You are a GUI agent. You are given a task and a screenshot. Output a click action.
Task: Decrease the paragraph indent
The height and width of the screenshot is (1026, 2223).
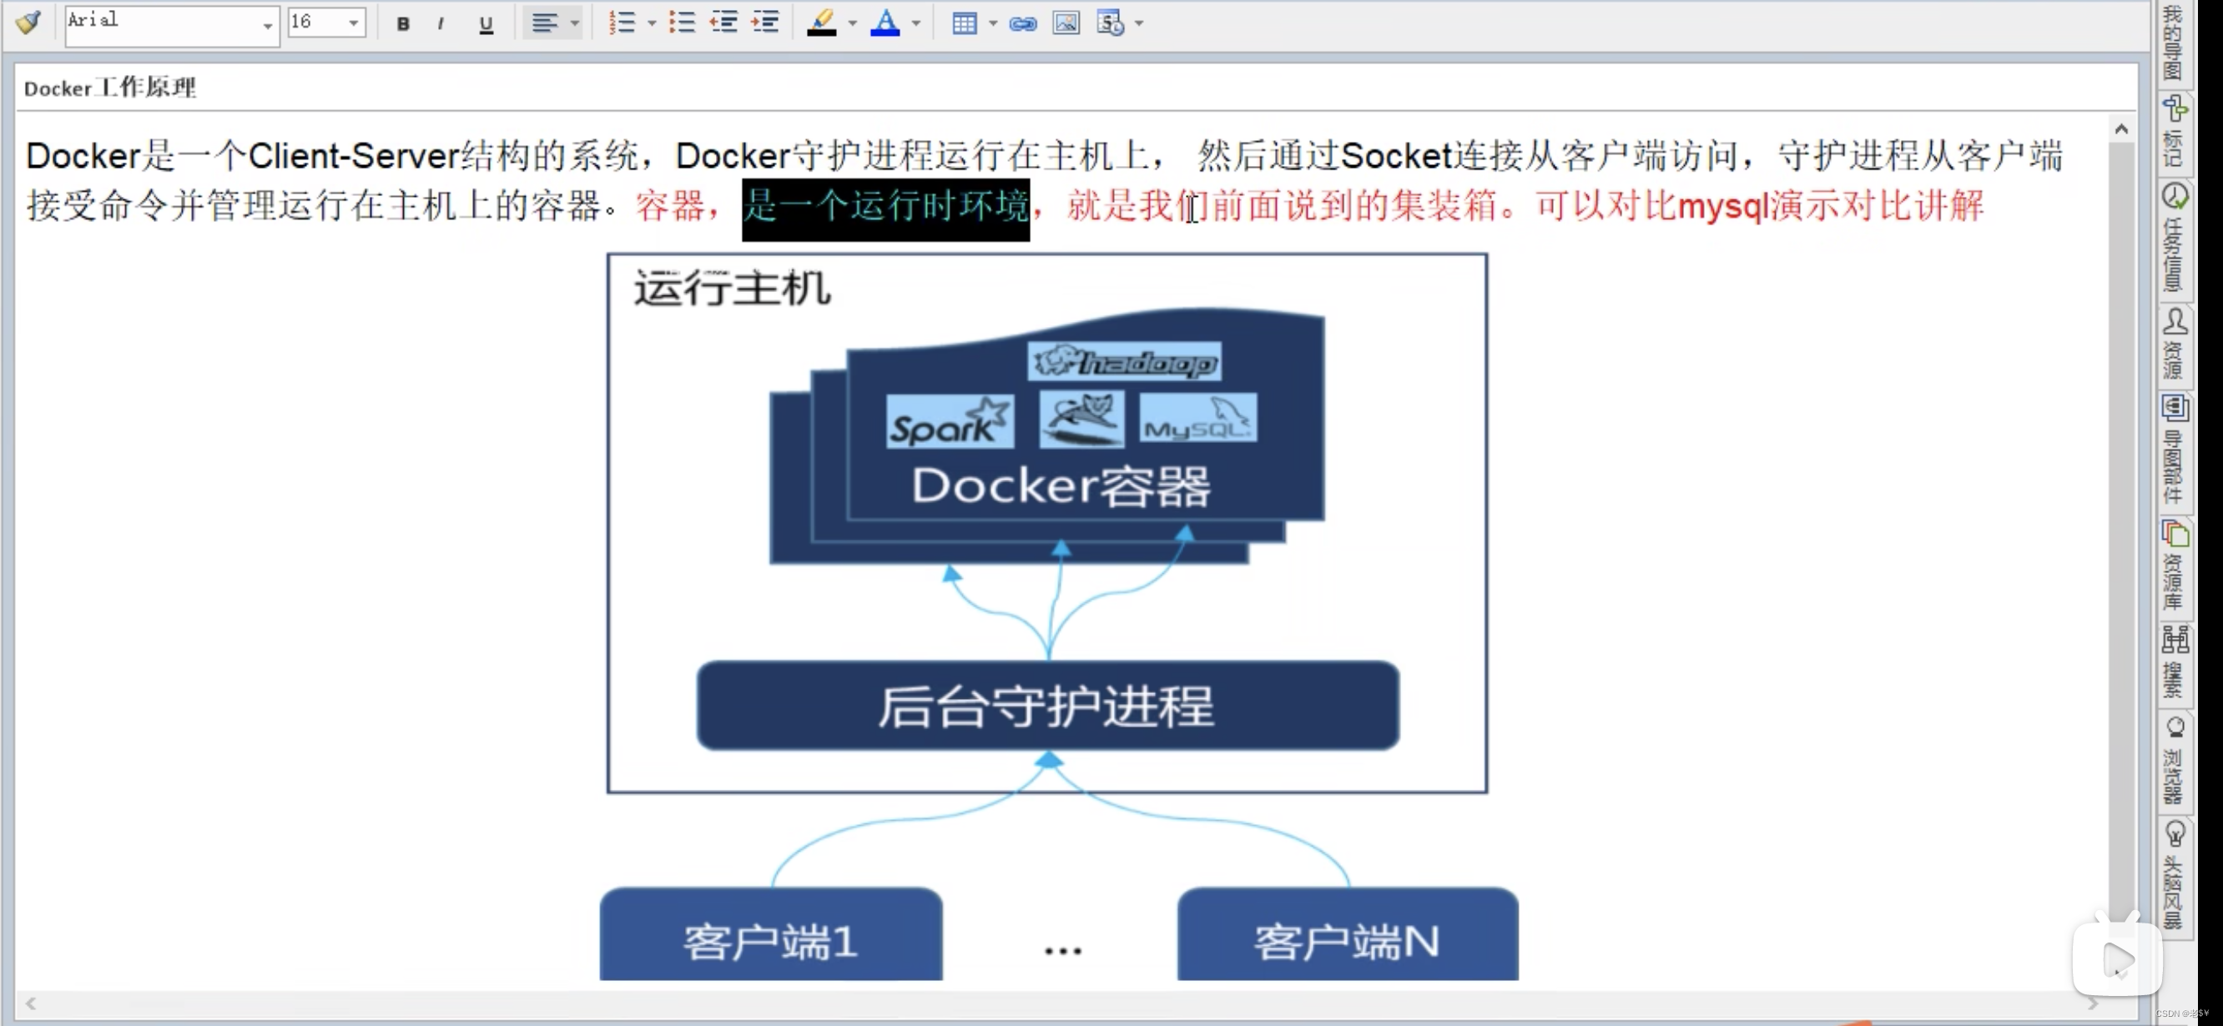[x=723, y=23]
